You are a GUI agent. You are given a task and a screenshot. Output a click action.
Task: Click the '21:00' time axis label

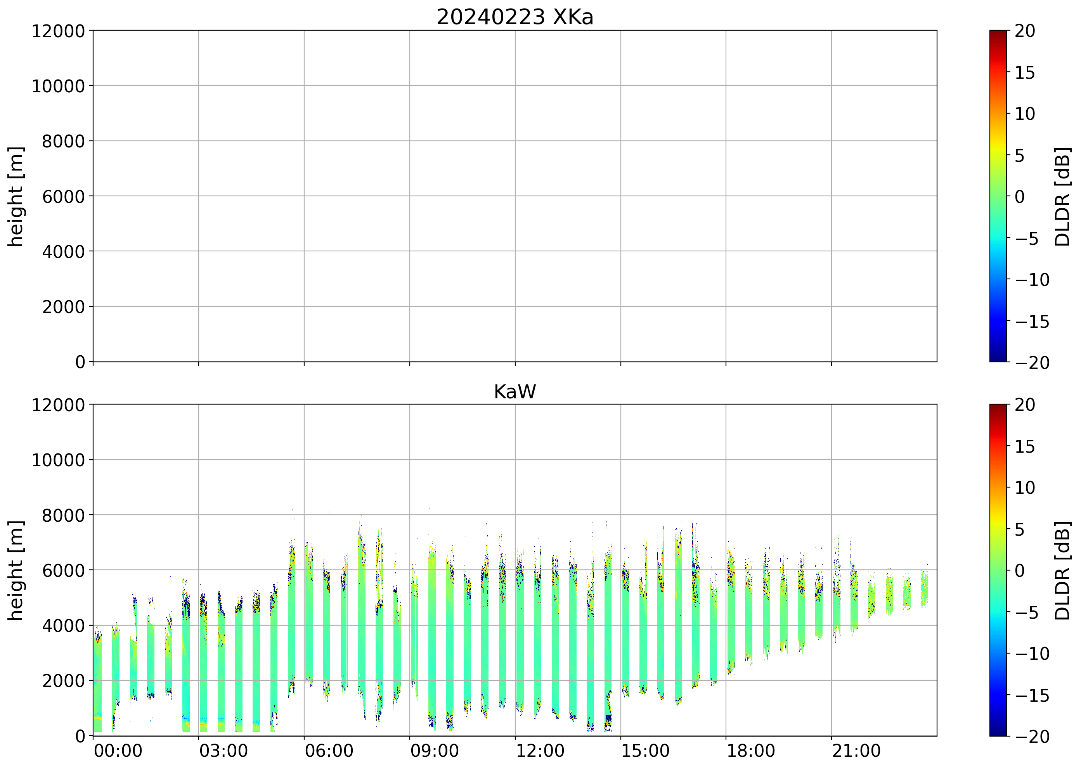[x=856, y=751]
